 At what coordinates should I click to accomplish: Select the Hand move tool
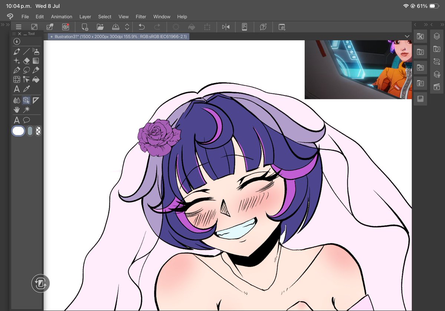pyautogui.click(x=17, y=109)
